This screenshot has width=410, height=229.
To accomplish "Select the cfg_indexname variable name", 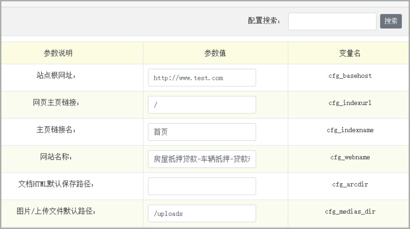I will point(350,130).
